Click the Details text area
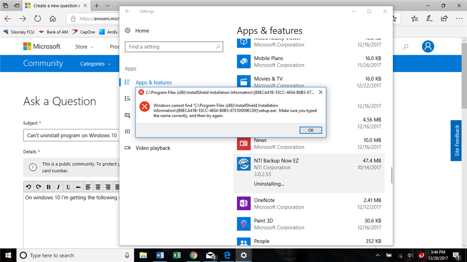The image size is (467, 262). tap(72, 221)
